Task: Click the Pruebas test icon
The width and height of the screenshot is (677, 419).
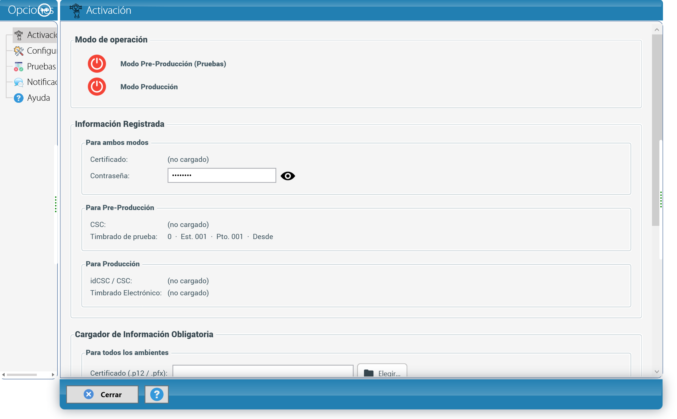Action: pos(19,67)
